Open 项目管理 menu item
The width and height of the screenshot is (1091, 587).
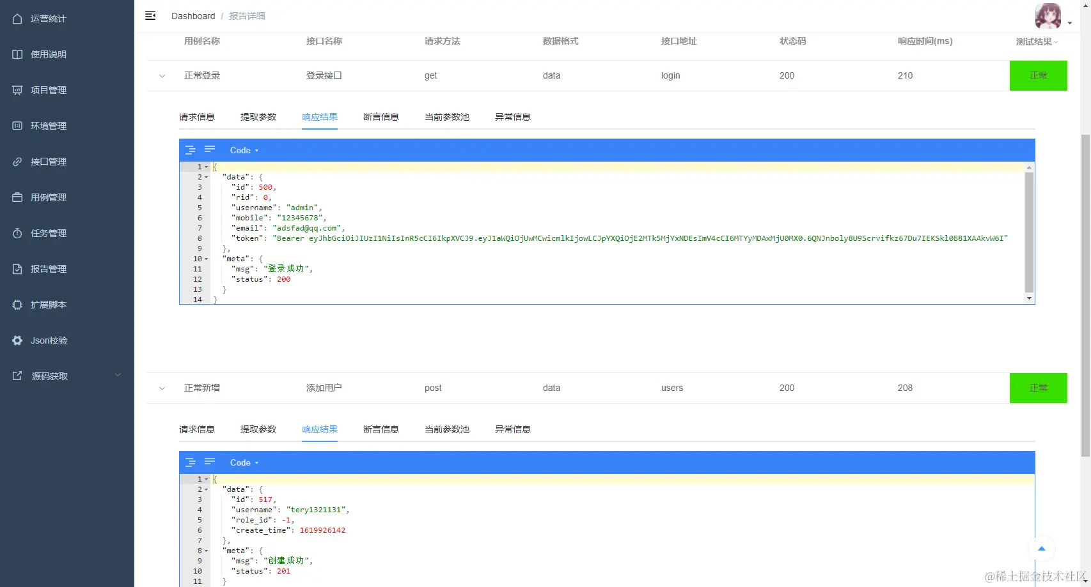pos(67,90)
